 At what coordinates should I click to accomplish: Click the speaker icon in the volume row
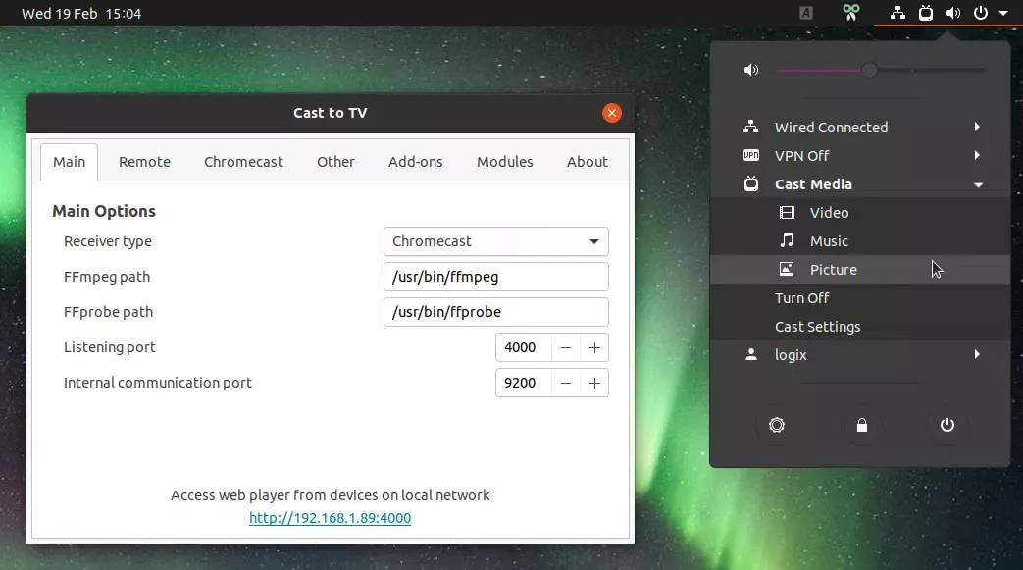(x=751, y=70)
